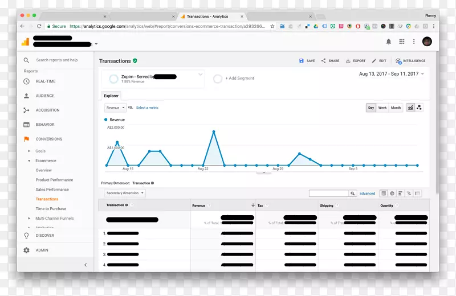Click the sidebar search magnifier icon
The width and height of the screenshot is (456, 296).
click(x=26, y=60)
